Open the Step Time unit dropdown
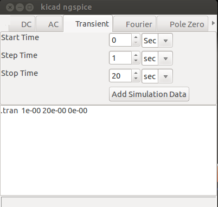This screenshot has width=218, height=207. tap(157, 59)
